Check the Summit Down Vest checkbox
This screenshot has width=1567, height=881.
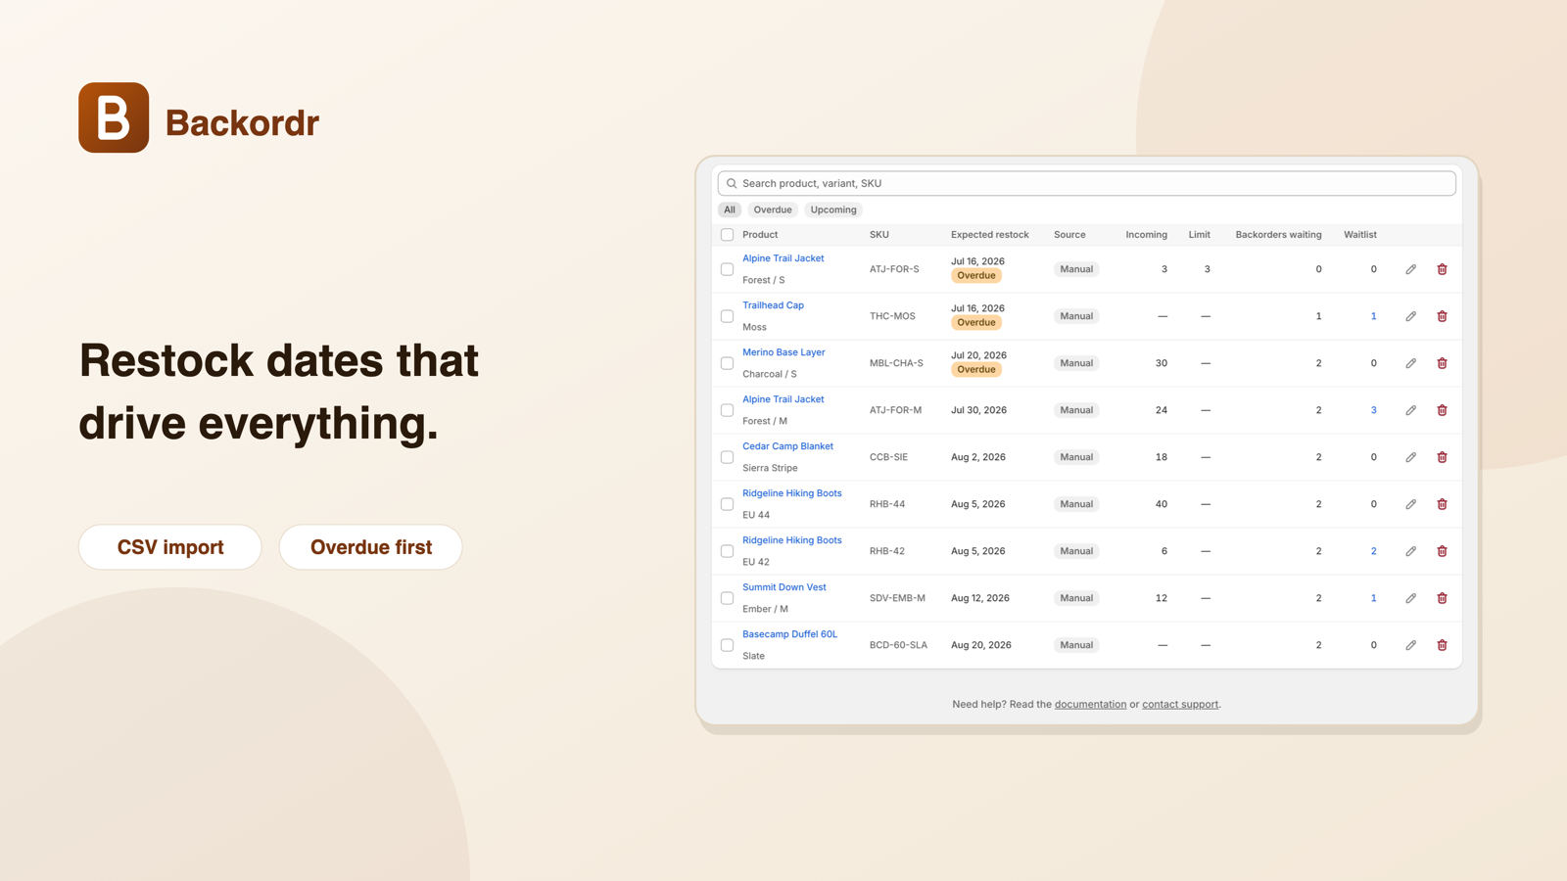click(x=727, y=598)
